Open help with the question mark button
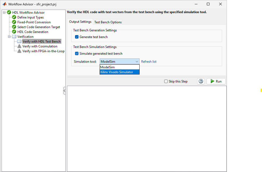 [x=201, y=81]
